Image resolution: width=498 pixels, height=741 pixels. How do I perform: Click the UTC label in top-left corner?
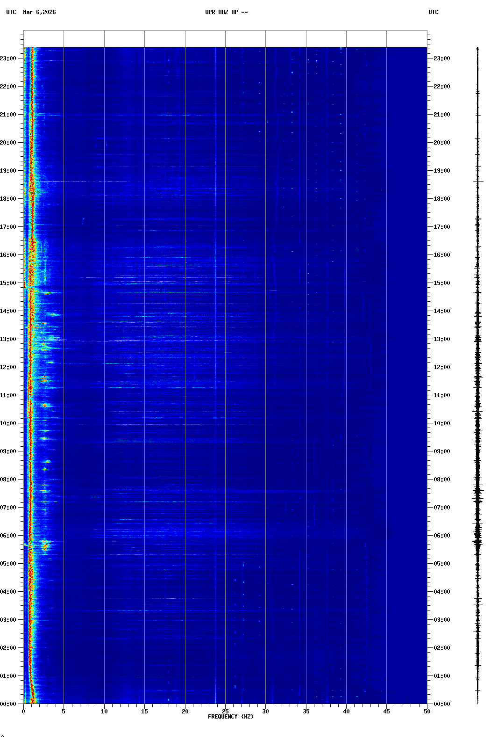[11, 12]
